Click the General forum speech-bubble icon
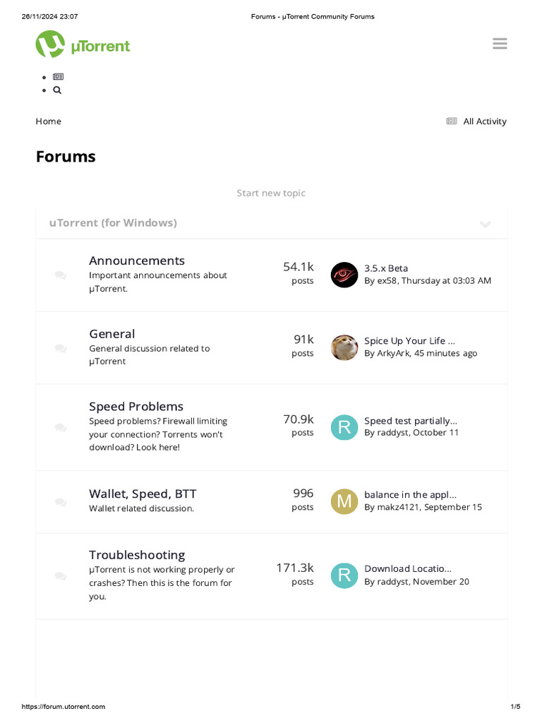The height and width of the screenshot is (723, 542). coord(61,348)
